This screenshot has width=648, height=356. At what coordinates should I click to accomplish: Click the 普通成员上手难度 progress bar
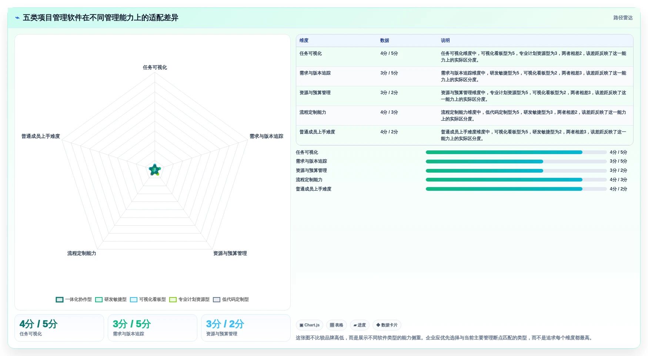(516, 189)
